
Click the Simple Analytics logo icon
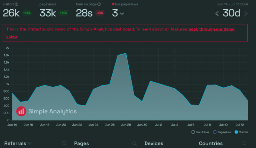[21, 111]
